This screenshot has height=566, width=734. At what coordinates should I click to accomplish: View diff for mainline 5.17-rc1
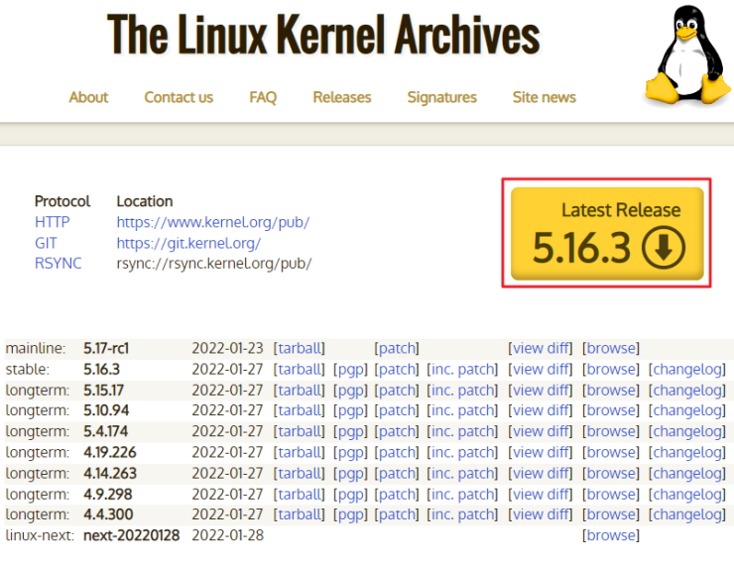point(541,349)
